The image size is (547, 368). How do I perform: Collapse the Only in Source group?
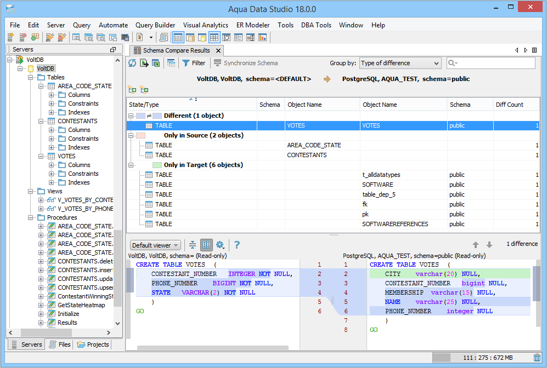click(131, 135)
